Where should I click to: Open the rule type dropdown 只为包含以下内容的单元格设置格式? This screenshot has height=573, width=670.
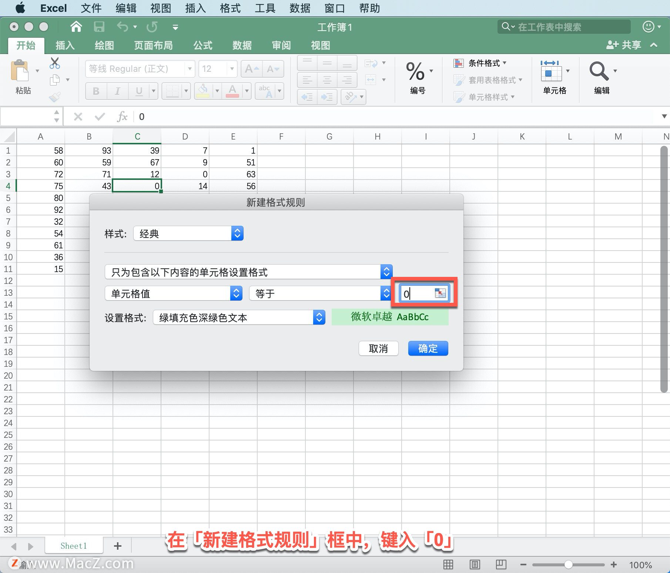pos(248,272)
